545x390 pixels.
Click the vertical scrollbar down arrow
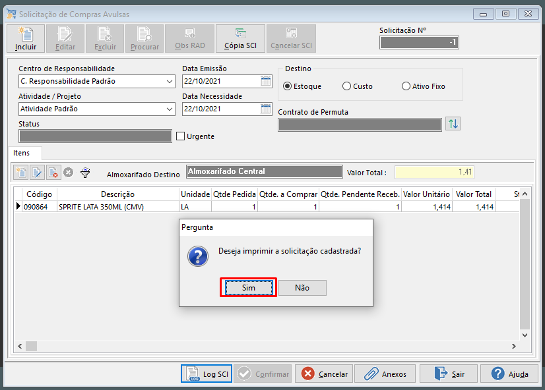coord(525,335)
